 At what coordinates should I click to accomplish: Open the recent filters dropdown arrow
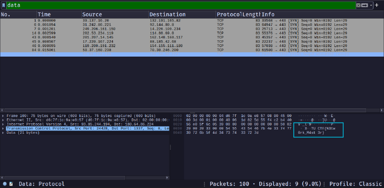371,5
